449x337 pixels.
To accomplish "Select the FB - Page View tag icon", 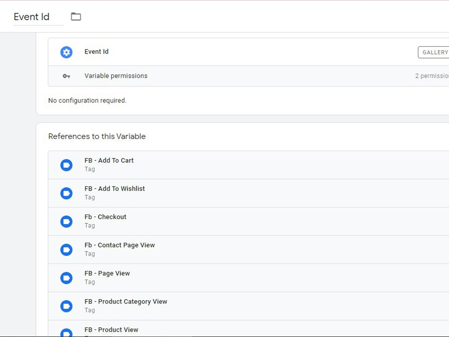I will click(66, 278).
